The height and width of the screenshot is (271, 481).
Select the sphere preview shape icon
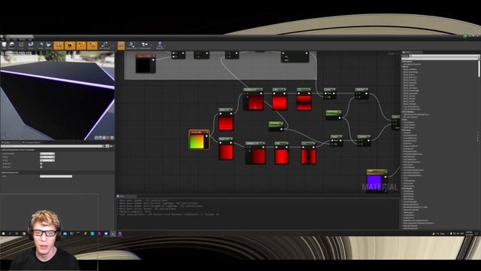[101, 138]
